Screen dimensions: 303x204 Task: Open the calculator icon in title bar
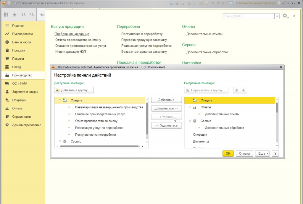click(x=201, y=3)
